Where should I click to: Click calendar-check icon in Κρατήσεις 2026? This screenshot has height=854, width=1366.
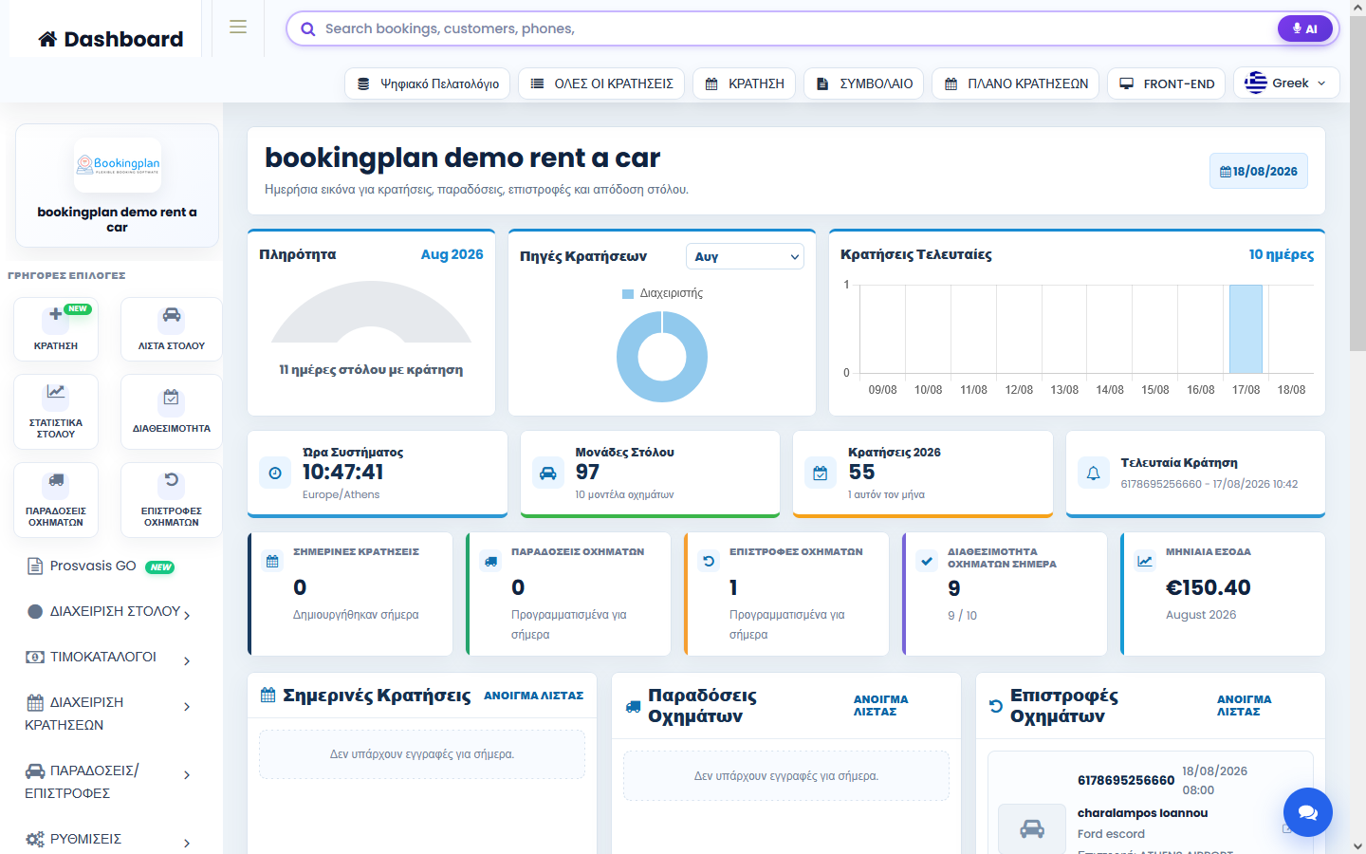[821, 473]
